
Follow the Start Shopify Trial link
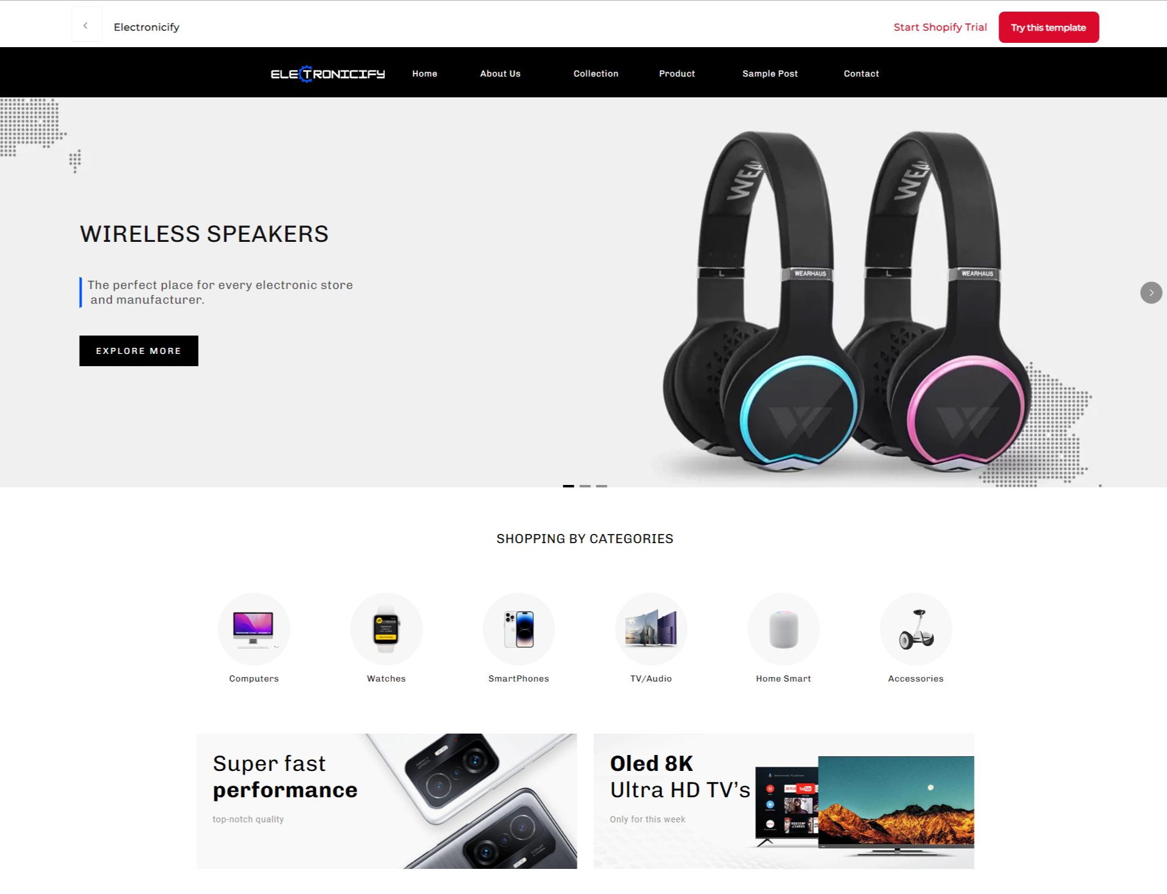point(940,27)
